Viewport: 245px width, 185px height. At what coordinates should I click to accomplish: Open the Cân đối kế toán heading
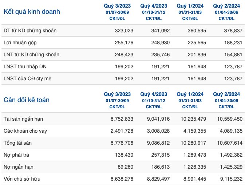click(x=27, y=100)
